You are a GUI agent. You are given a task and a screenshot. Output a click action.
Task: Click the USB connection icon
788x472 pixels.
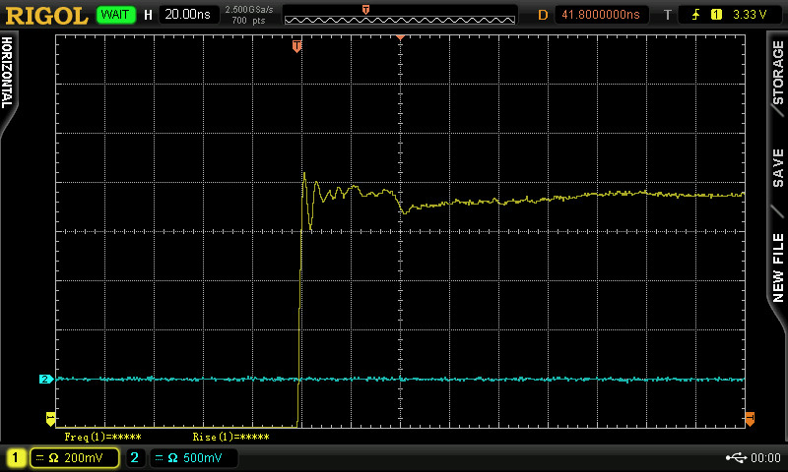pyautogui.click(x=736, y=457)
